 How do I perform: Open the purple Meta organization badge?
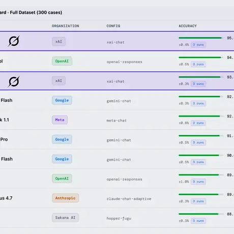coord(60,120)
